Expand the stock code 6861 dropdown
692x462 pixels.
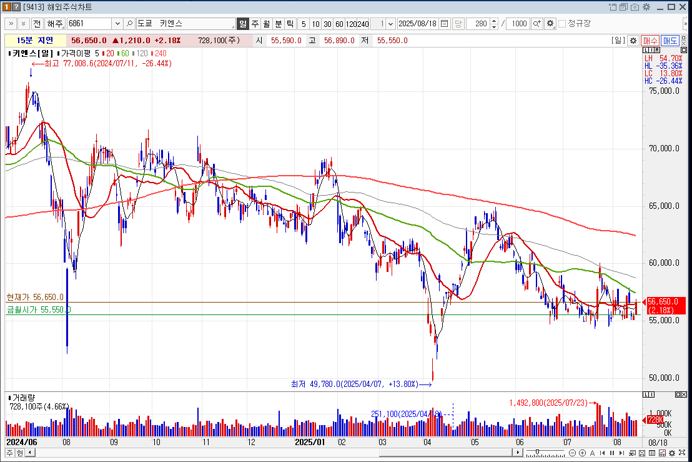pos(117,24)
